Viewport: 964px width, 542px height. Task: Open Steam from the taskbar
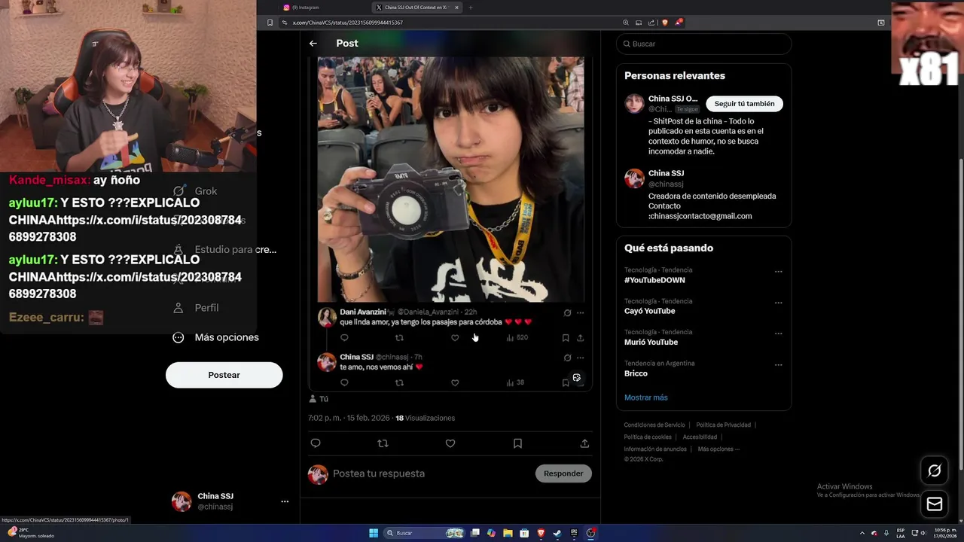tap(557, 533)
